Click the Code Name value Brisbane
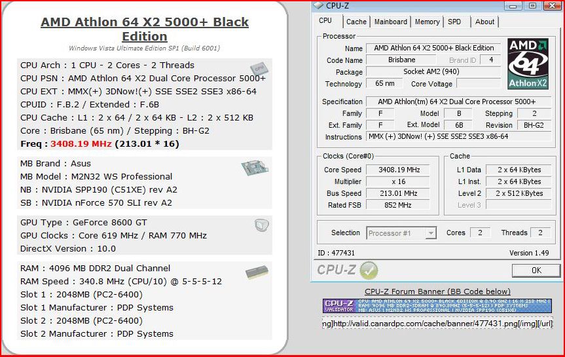 click(x=401, y=60)
